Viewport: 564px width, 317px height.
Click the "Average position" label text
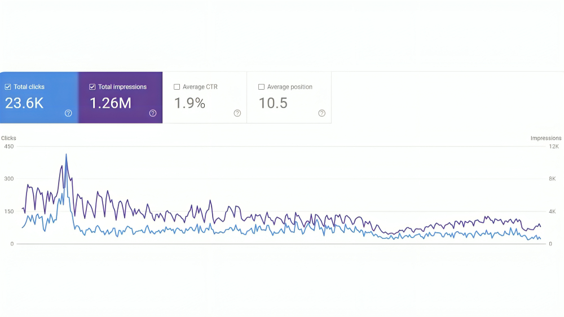289,87
